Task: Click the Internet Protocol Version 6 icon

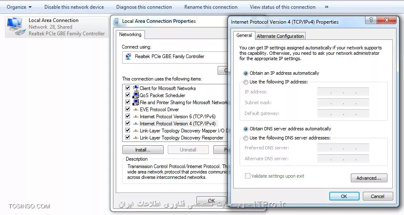Action: 136,116
